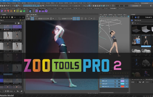Open the Mesh Display menu
The image size is (153, 97).
37,3
